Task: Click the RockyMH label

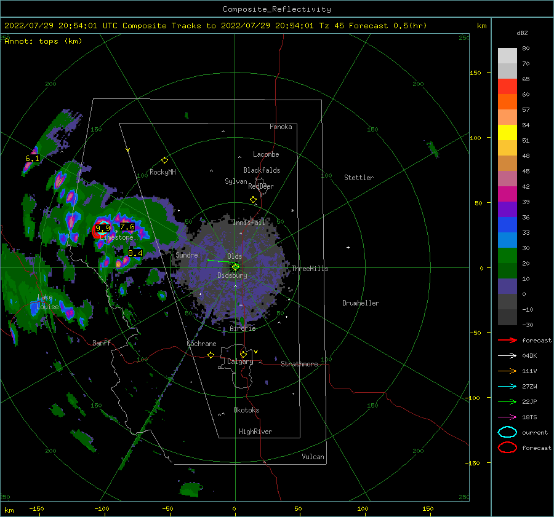Action: point(163,172)
